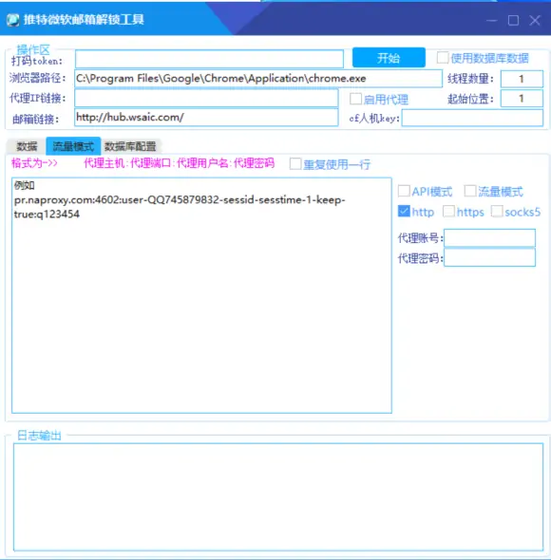Image resolution: width=551 pixels, height=560 pixels.
Task: Click the 代理密码: label
Action: pyautogui.click(x=421, y=258)
